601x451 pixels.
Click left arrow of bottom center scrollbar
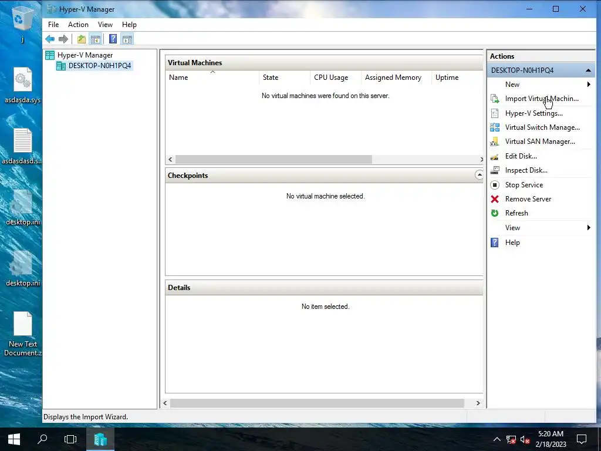click(165, 403)
